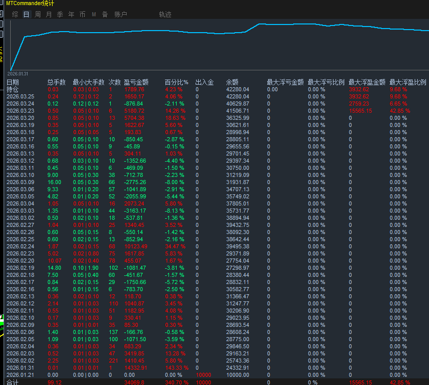Click the 日期 column header
Viewport: 429px width, 385px height.
point(13,82)
